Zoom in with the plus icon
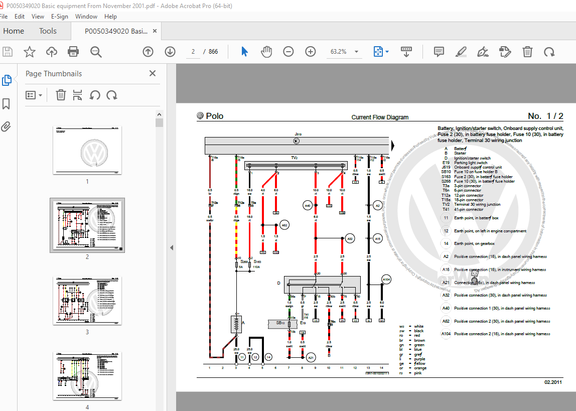The height and width of the screenshot is (411, 576). point(311,52)
